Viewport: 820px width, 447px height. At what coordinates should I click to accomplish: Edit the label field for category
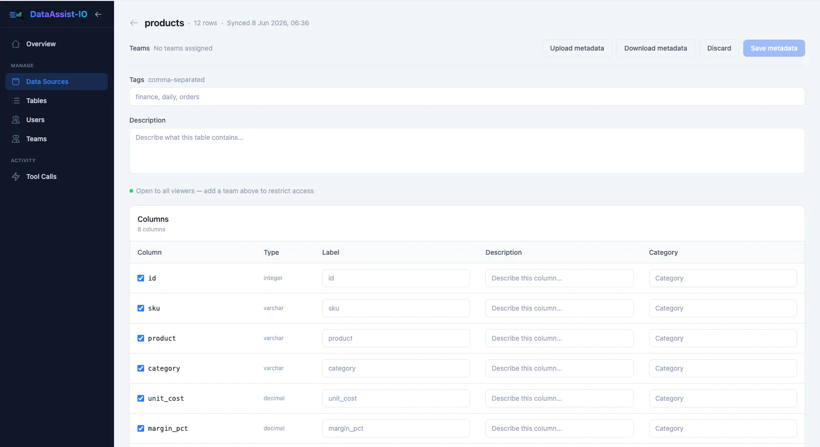pos(396,368)
